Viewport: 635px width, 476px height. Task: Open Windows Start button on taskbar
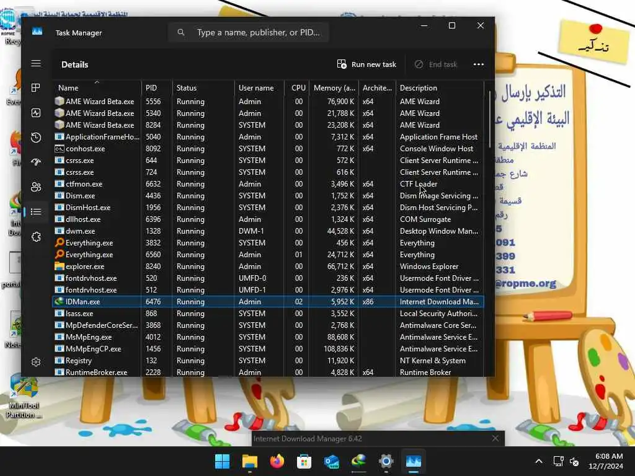(x=223, y=461)
